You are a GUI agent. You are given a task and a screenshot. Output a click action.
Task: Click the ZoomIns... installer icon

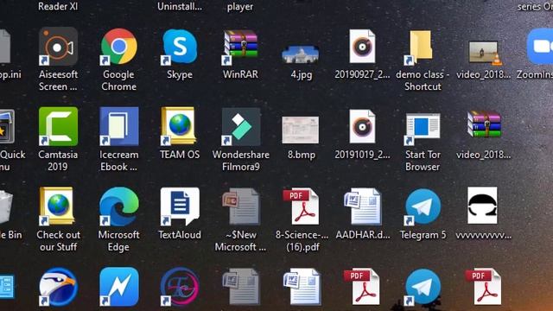tap(540, 47)
